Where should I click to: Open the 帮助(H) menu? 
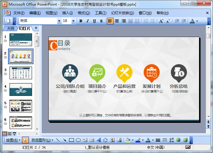click(163, 13)
